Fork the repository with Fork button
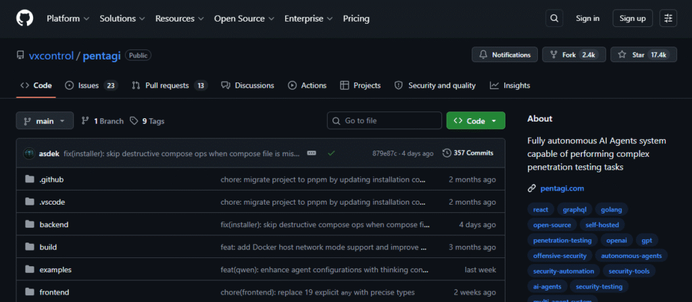This screenshot has width=692, height=302. (574, 55)
